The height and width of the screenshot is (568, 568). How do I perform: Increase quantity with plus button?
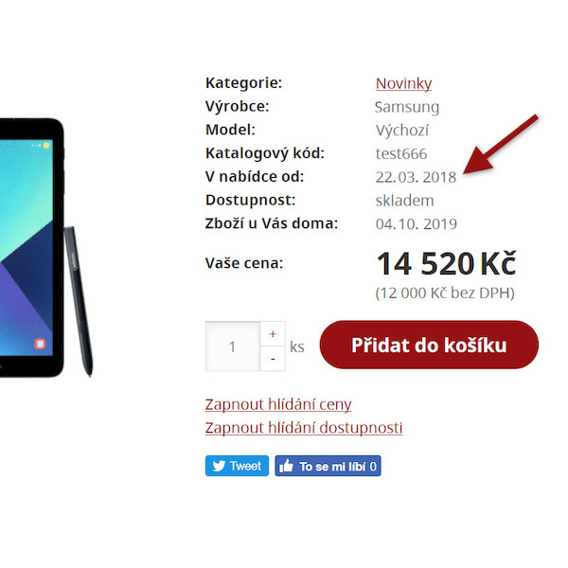[x=273, y=333]
